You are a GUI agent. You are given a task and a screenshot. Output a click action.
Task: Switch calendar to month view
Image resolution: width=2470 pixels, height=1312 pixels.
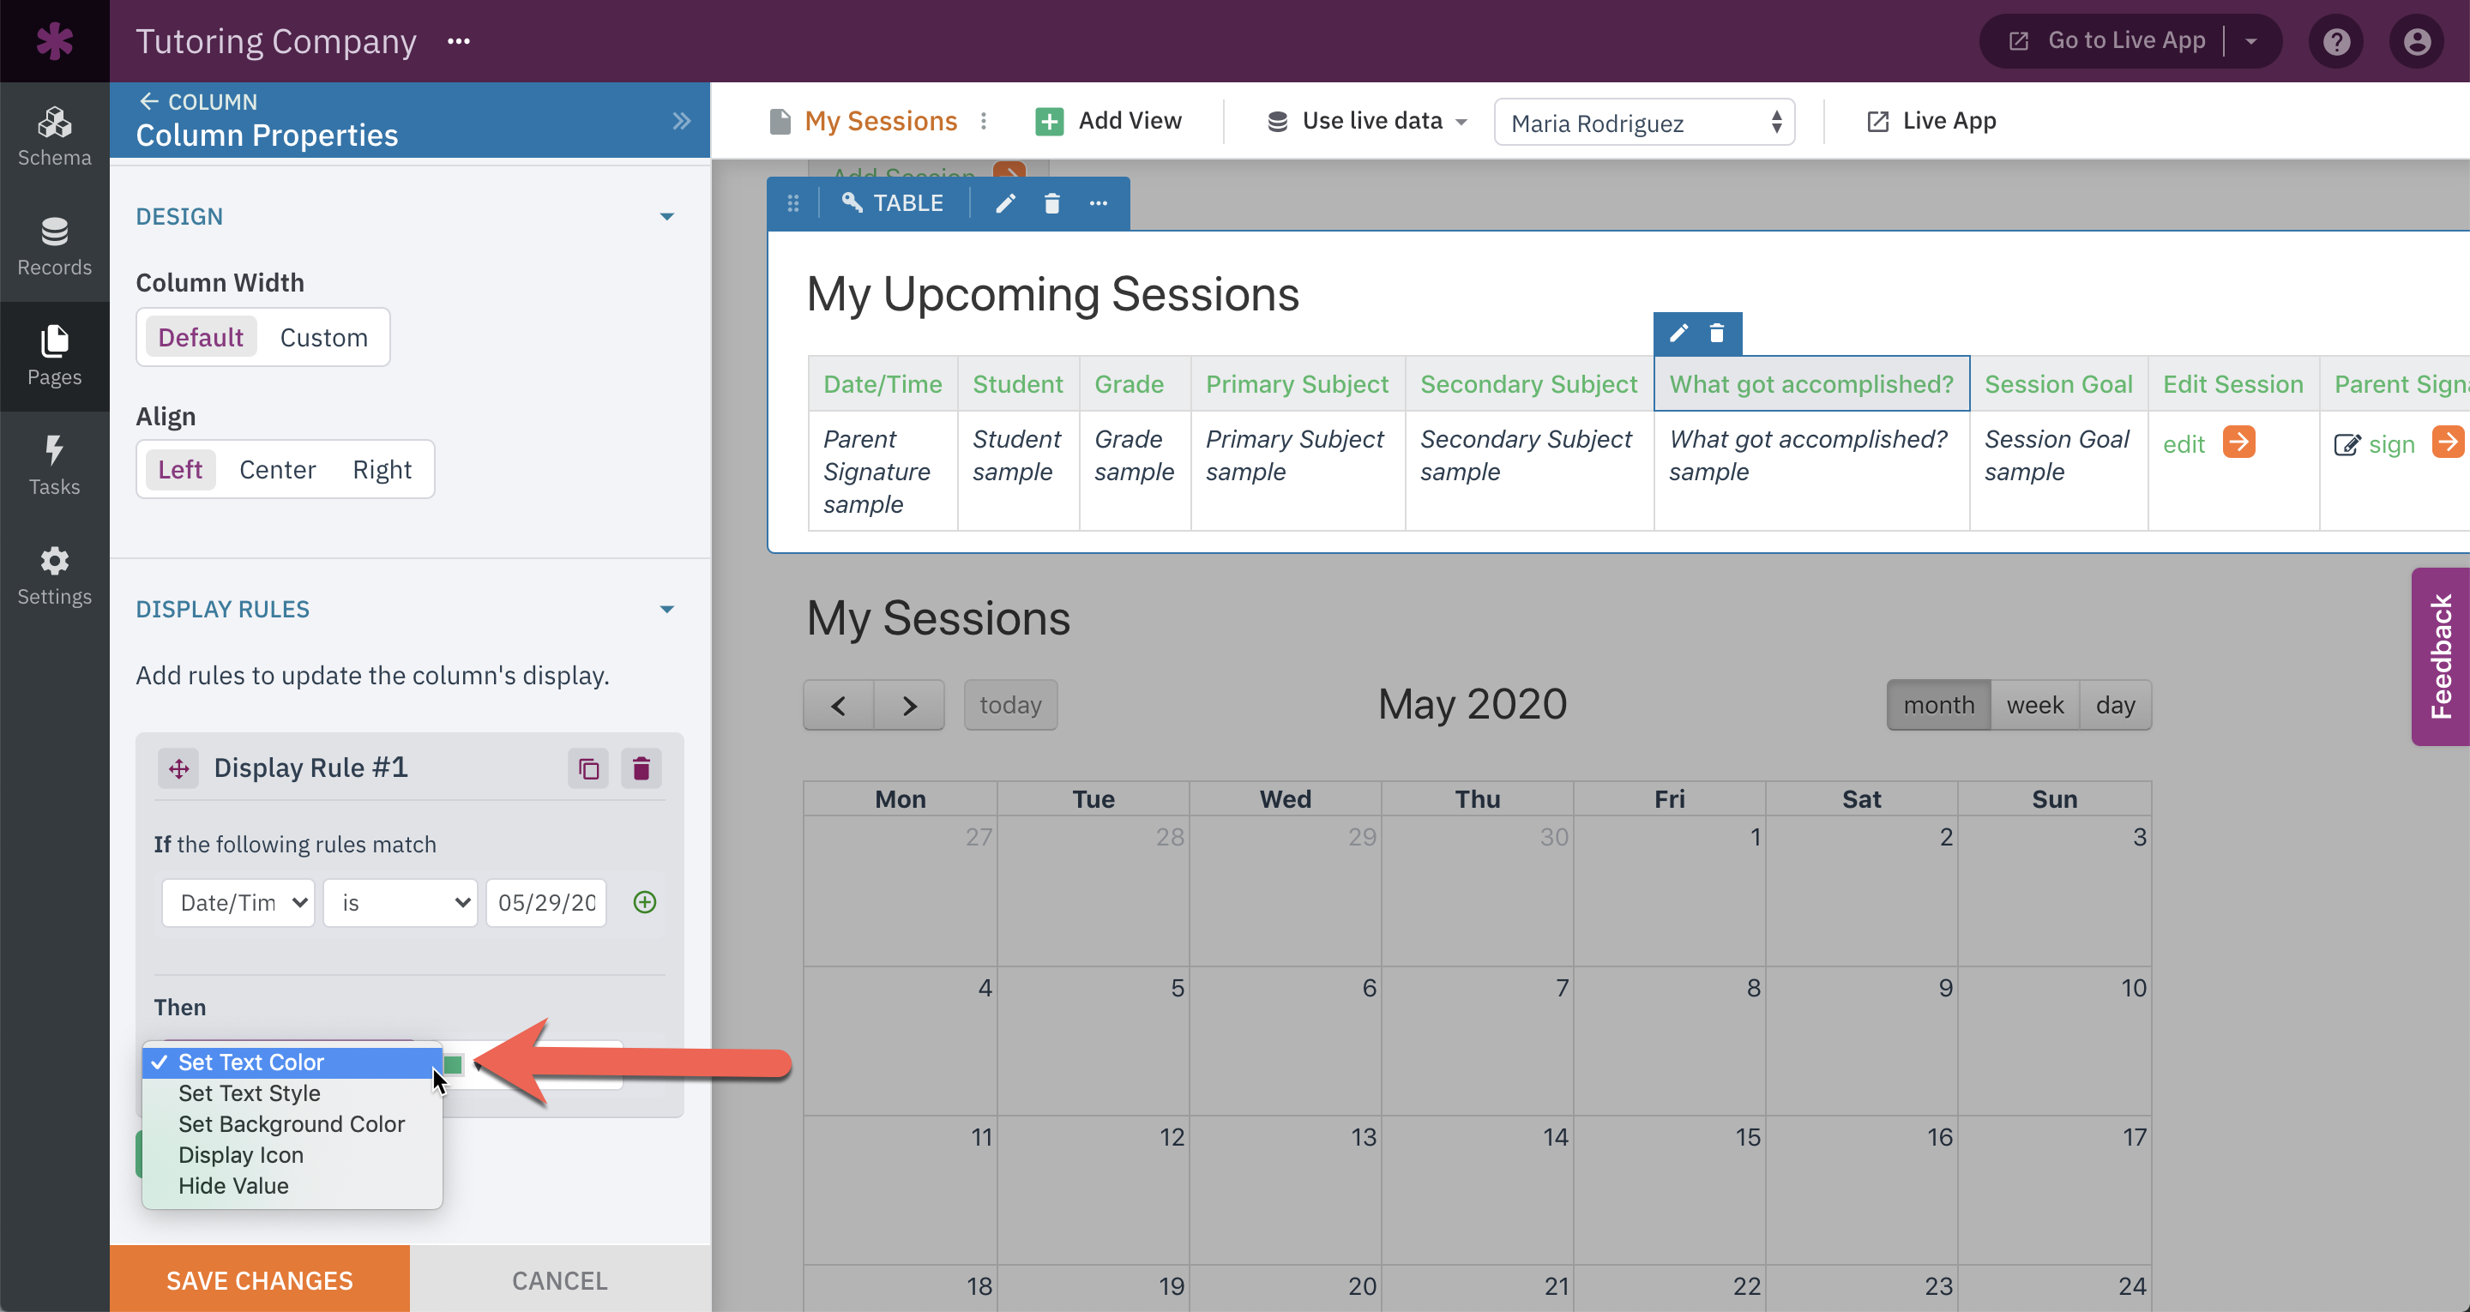point(1939,706)
